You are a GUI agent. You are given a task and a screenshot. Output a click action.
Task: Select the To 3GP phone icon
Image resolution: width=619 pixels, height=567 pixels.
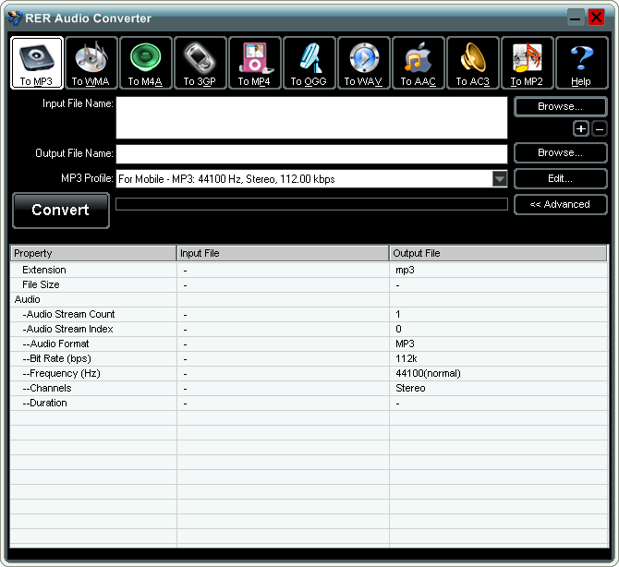click(200, 63)
